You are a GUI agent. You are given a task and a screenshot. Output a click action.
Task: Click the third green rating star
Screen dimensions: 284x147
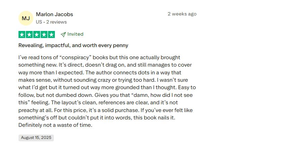coord(37,34)
